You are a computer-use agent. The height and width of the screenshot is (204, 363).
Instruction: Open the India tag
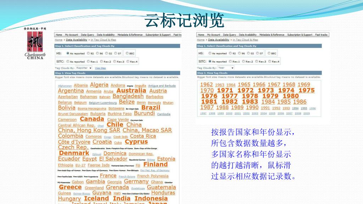pyautogui.click(x=122, y=198)
